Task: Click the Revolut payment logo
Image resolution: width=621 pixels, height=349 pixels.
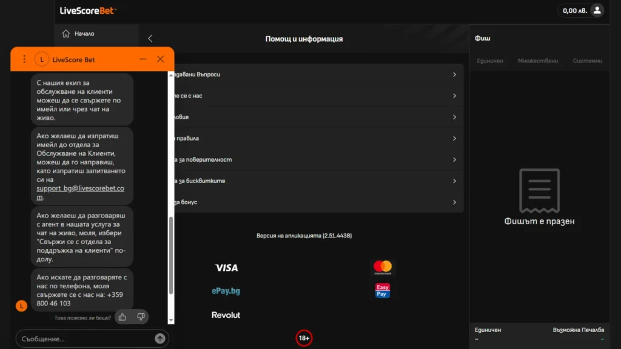Action: point(226,315)
